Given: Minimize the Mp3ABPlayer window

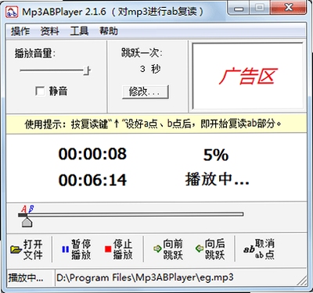Looking at the screenshot, I should (x=238, y=8).
